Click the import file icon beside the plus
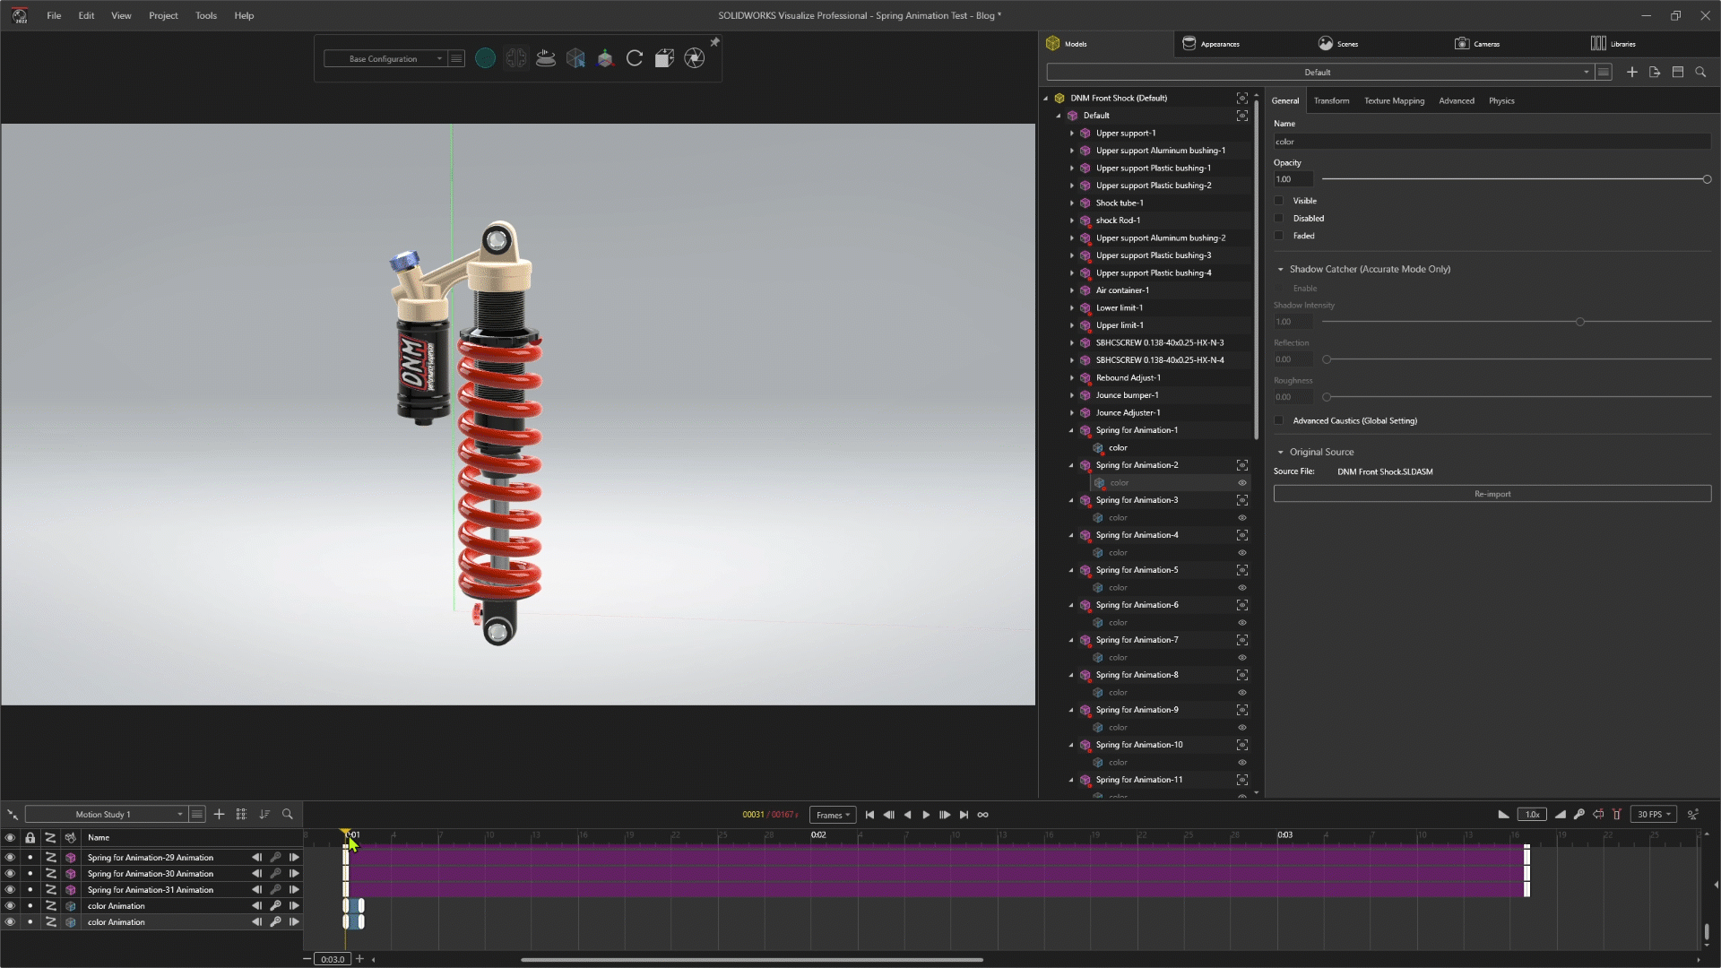Viewport: 1721px width, 968px height. pos(1655,72)
